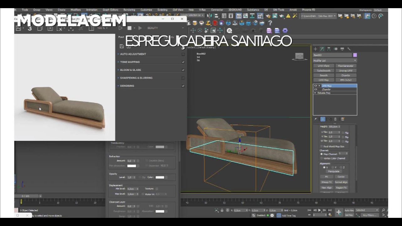The height and width of the screenshot is (226, 402).
Task: Click the red teapot V-Ray toolbar icon
Action: (215, 23)
